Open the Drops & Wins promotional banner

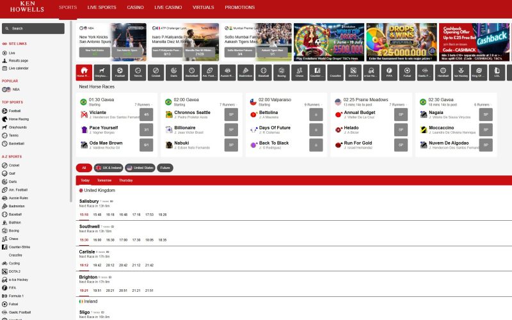(x=402, y=42)
